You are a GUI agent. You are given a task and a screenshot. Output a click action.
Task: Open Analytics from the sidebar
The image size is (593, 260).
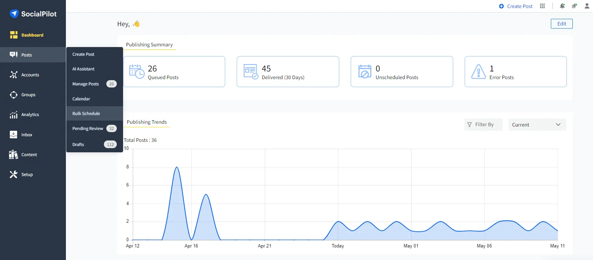pos(14,115)
